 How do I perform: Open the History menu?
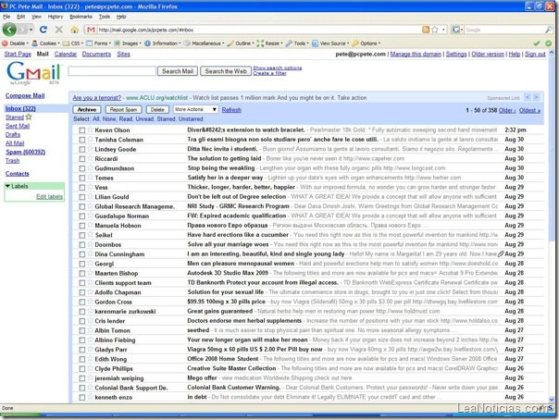(x=56, y=17)
